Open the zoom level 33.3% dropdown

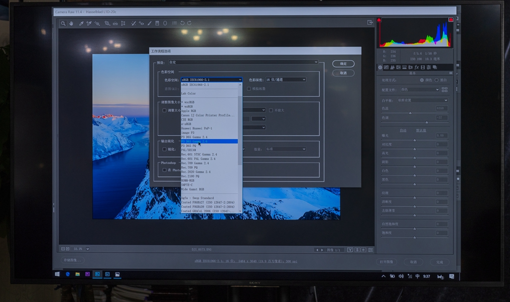(x=88, y=249)
